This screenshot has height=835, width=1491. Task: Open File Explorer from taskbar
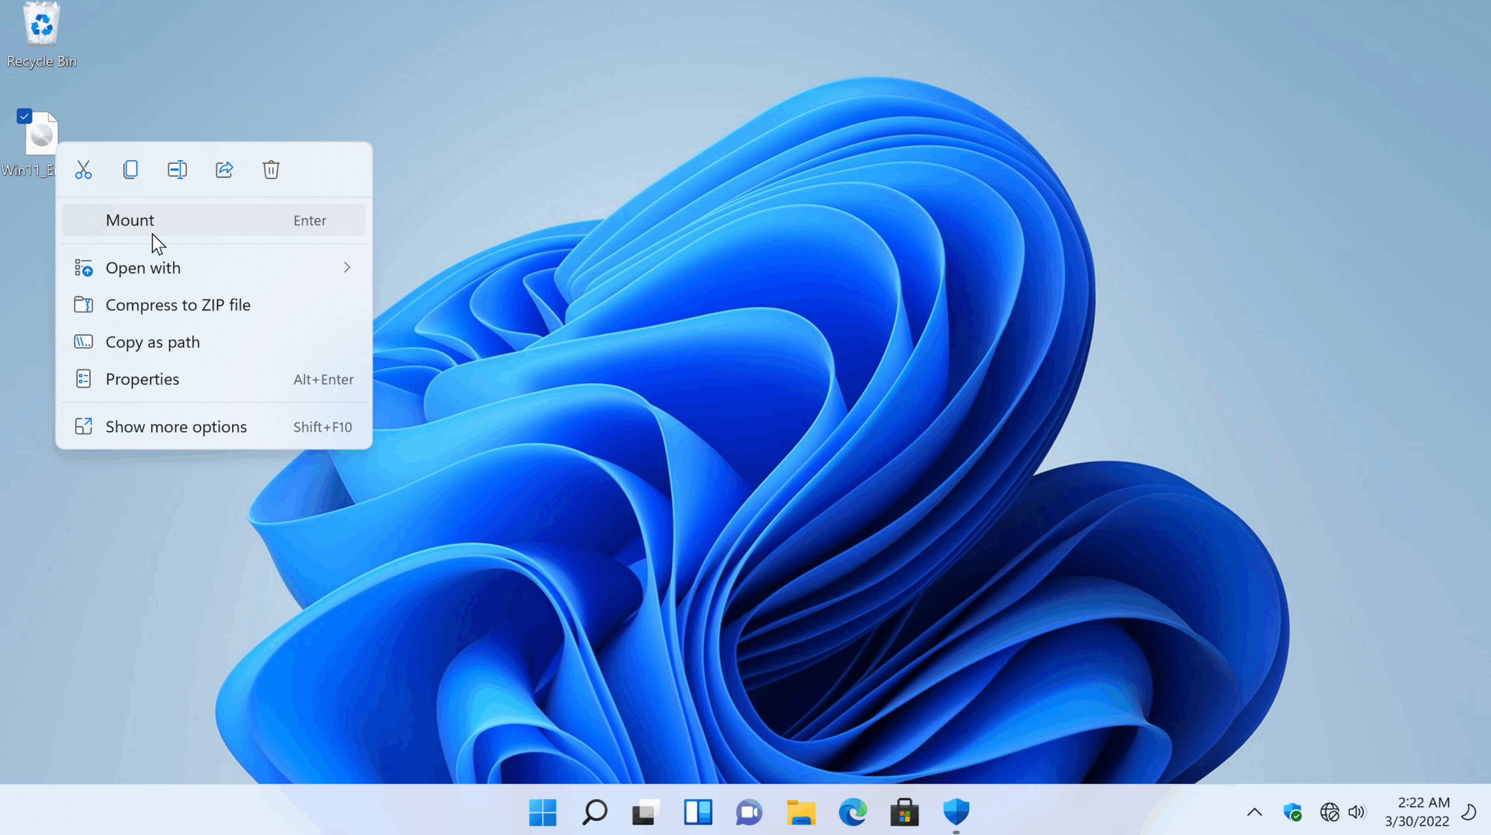[x=800, y=812]
